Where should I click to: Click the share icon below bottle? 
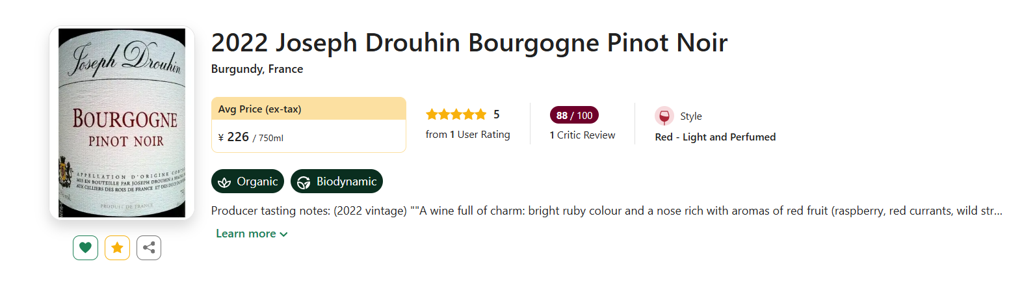(149, 248)
